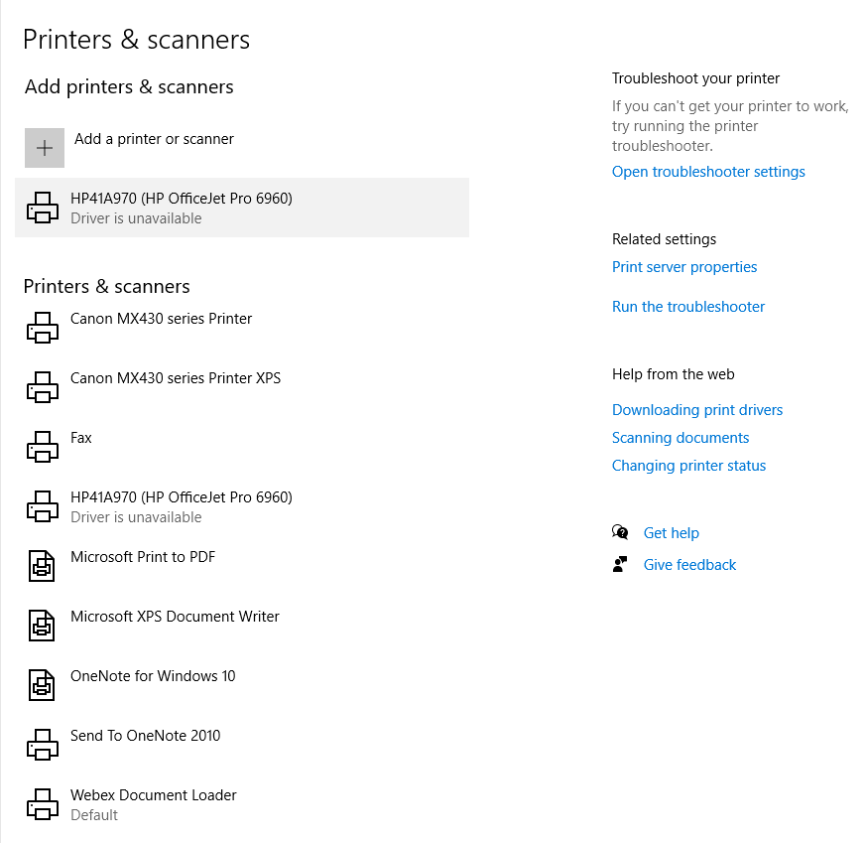Click the Fax printer icon

click(x=42, y=447)
